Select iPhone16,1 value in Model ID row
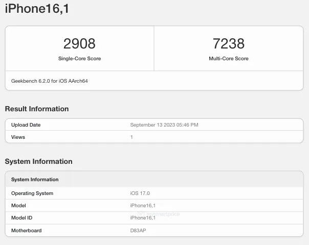 143,218
